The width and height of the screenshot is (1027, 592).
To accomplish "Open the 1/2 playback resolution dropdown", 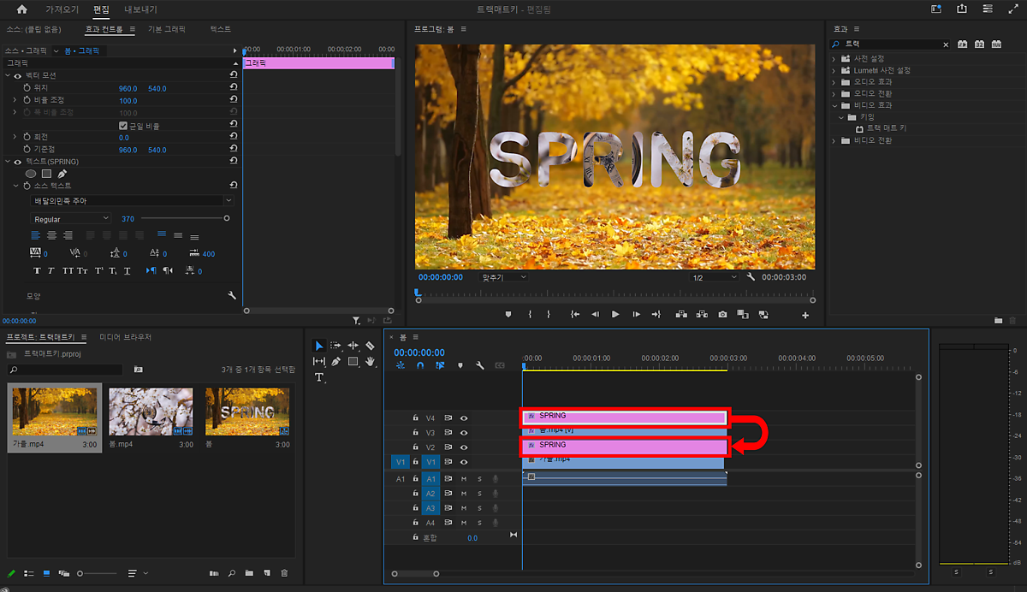I will click(x=714, y=277).
